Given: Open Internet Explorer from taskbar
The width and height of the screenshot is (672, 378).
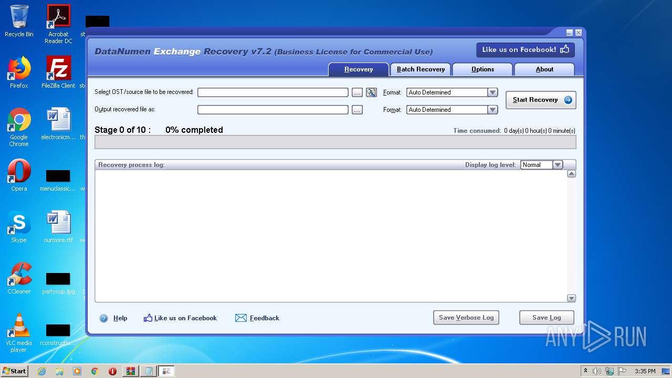Looking at the screenshot, I should click(x=41, y=371).
